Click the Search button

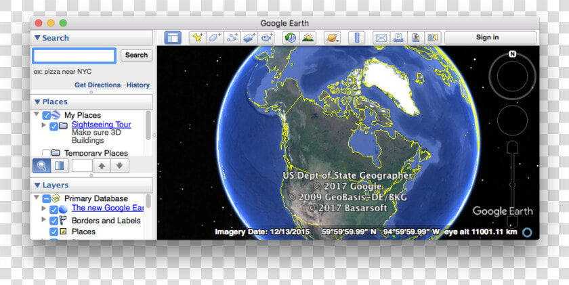coord(136,55)
